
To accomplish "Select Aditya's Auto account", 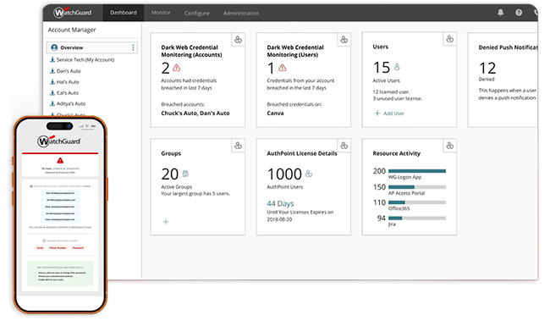I will click(x=71, y=103).
